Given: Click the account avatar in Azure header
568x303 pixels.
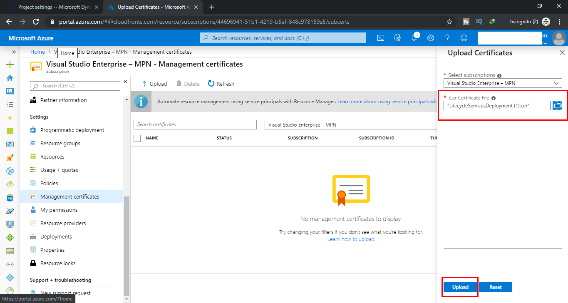Looking at the screenshot, I should click(x=558, y=38).
